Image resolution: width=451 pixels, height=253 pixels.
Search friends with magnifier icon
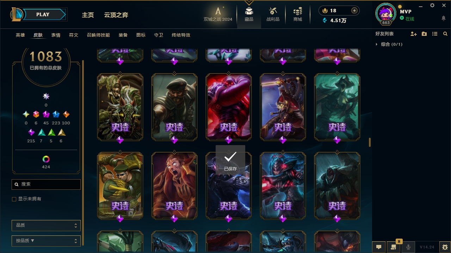pos(445,34)
